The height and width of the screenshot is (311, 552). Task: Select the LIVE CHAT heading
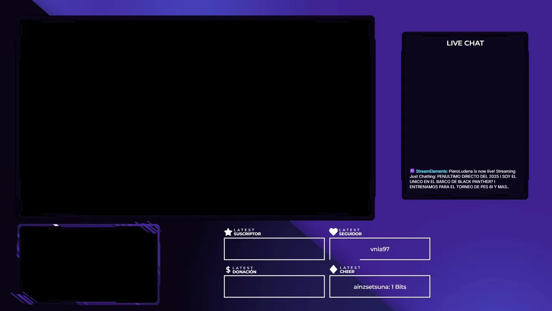pos(465,43)
